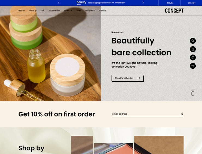Image resolution: width=202 pixels, height=154 pixels.
Task: Open the user account icon
Action: click(x=193, y=49)
